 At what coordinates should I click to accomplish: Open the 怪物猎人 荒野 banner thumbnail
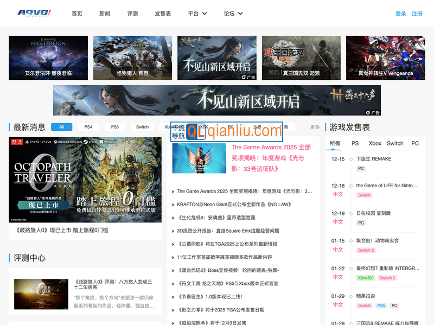(132, 58)
